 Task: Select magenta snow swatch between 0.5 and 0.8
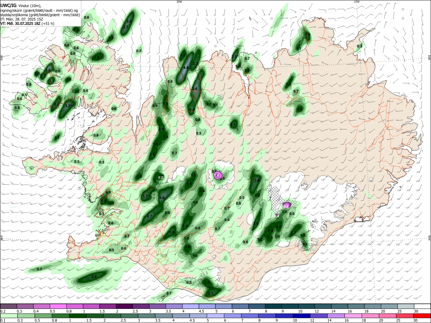tap(58, 306)
